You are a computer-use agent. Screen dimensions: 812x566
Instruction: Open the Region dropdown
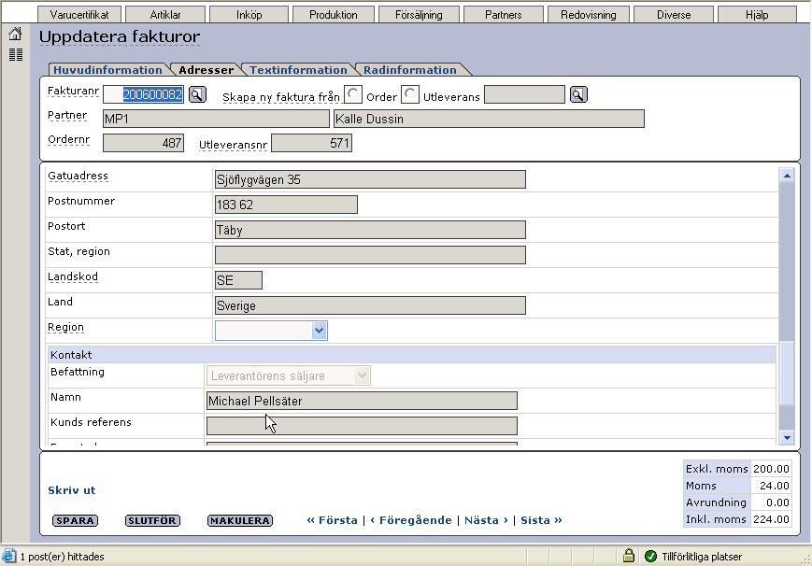(271, 331)
